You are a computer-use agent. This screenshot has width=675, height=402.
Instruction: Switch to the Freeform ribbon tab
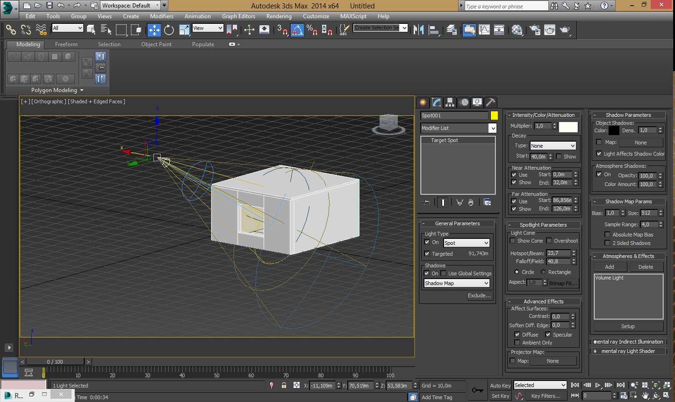[66, 44]
